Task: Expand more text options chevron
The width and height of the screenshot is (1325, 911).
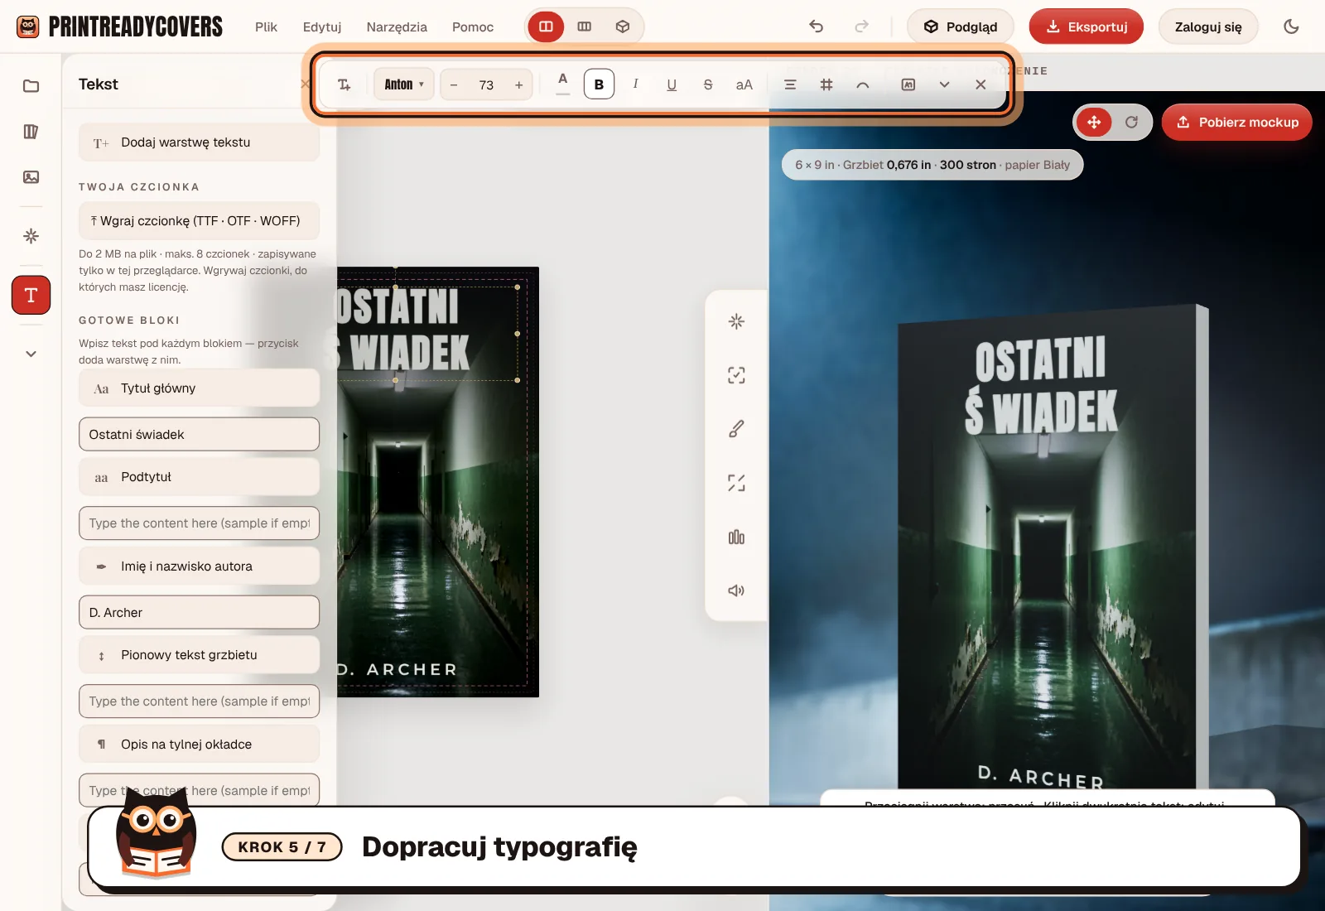Action: click(x=944, y=84)
